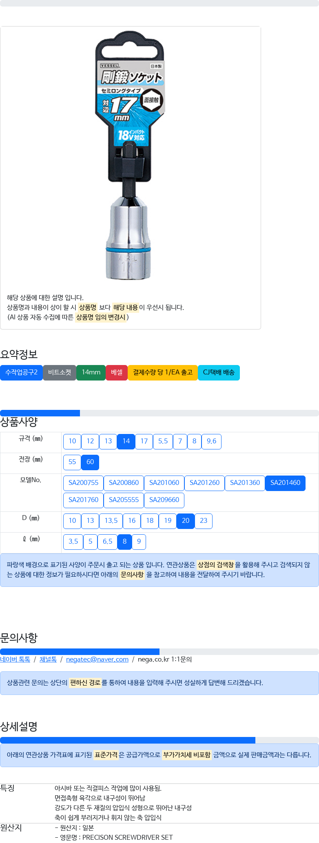
Task: Choose D value 13.5
Action: (x=111, y=521)
